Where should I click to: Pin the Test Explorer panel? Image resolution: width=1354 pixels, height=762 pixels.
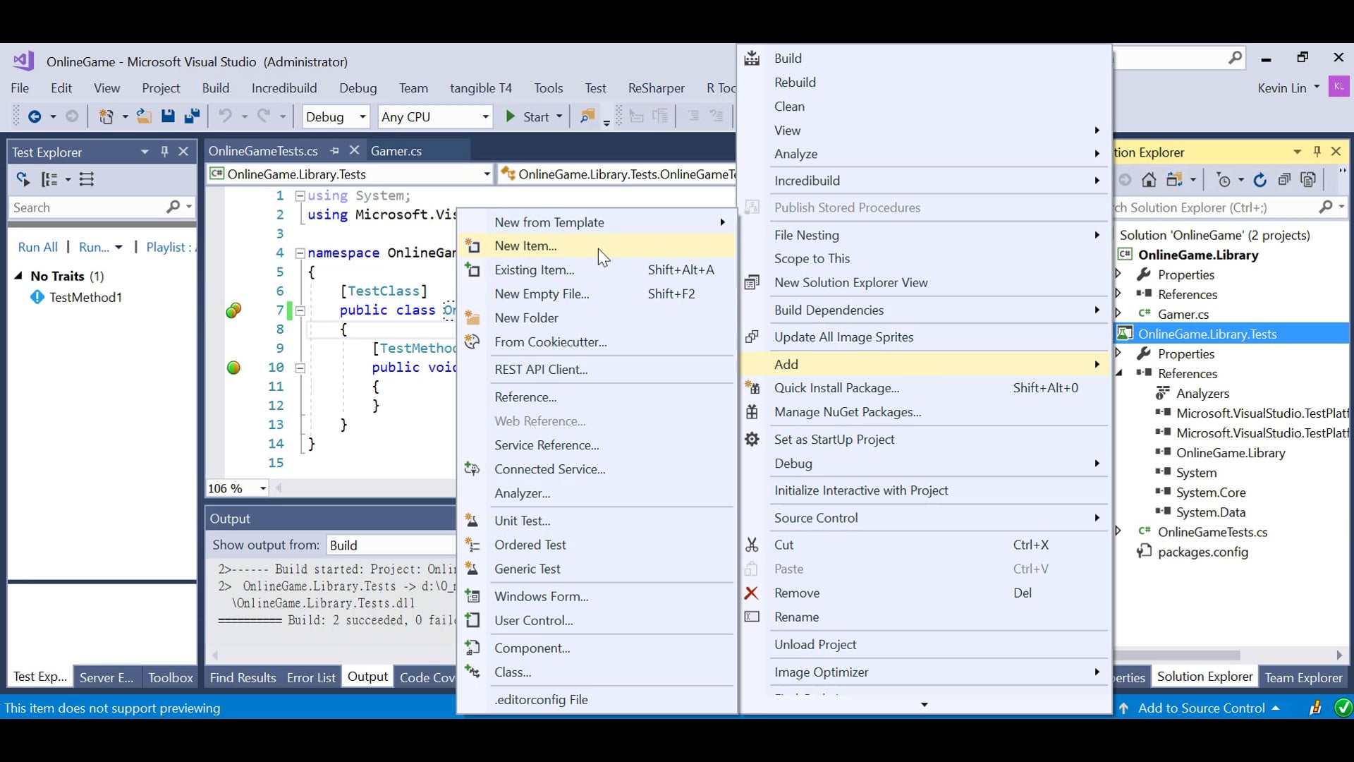coord(164,152)
